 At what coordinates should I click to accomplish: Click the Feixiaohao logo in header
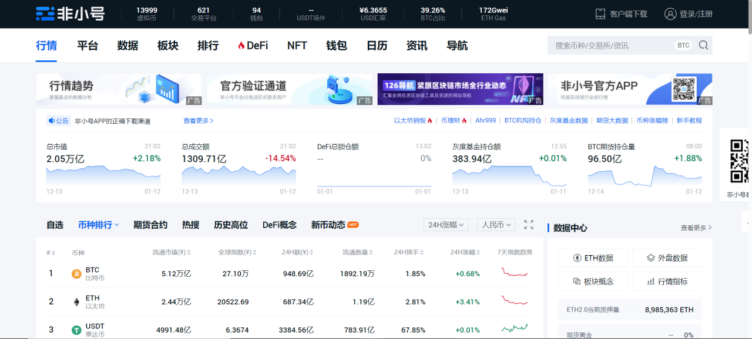pos(70,13)
